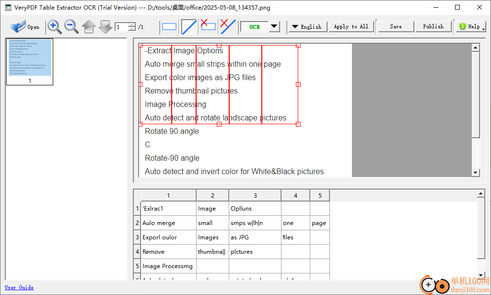Viewport: 491px width, 295px height.
Task: Click the invert color White&Black pictures line
Action: pyautogui.click(x=234, y=172)
